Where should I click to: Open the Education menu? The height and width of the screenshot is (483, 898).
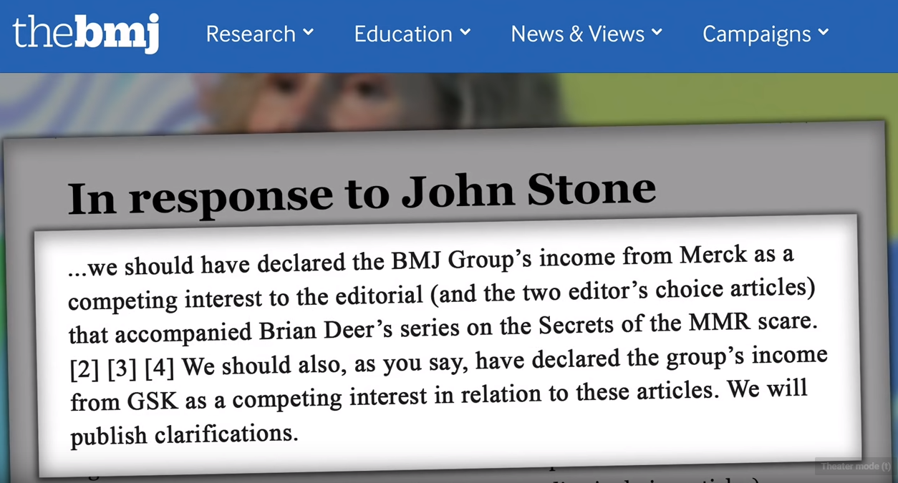pyautogui.click(x=403, y=34)
